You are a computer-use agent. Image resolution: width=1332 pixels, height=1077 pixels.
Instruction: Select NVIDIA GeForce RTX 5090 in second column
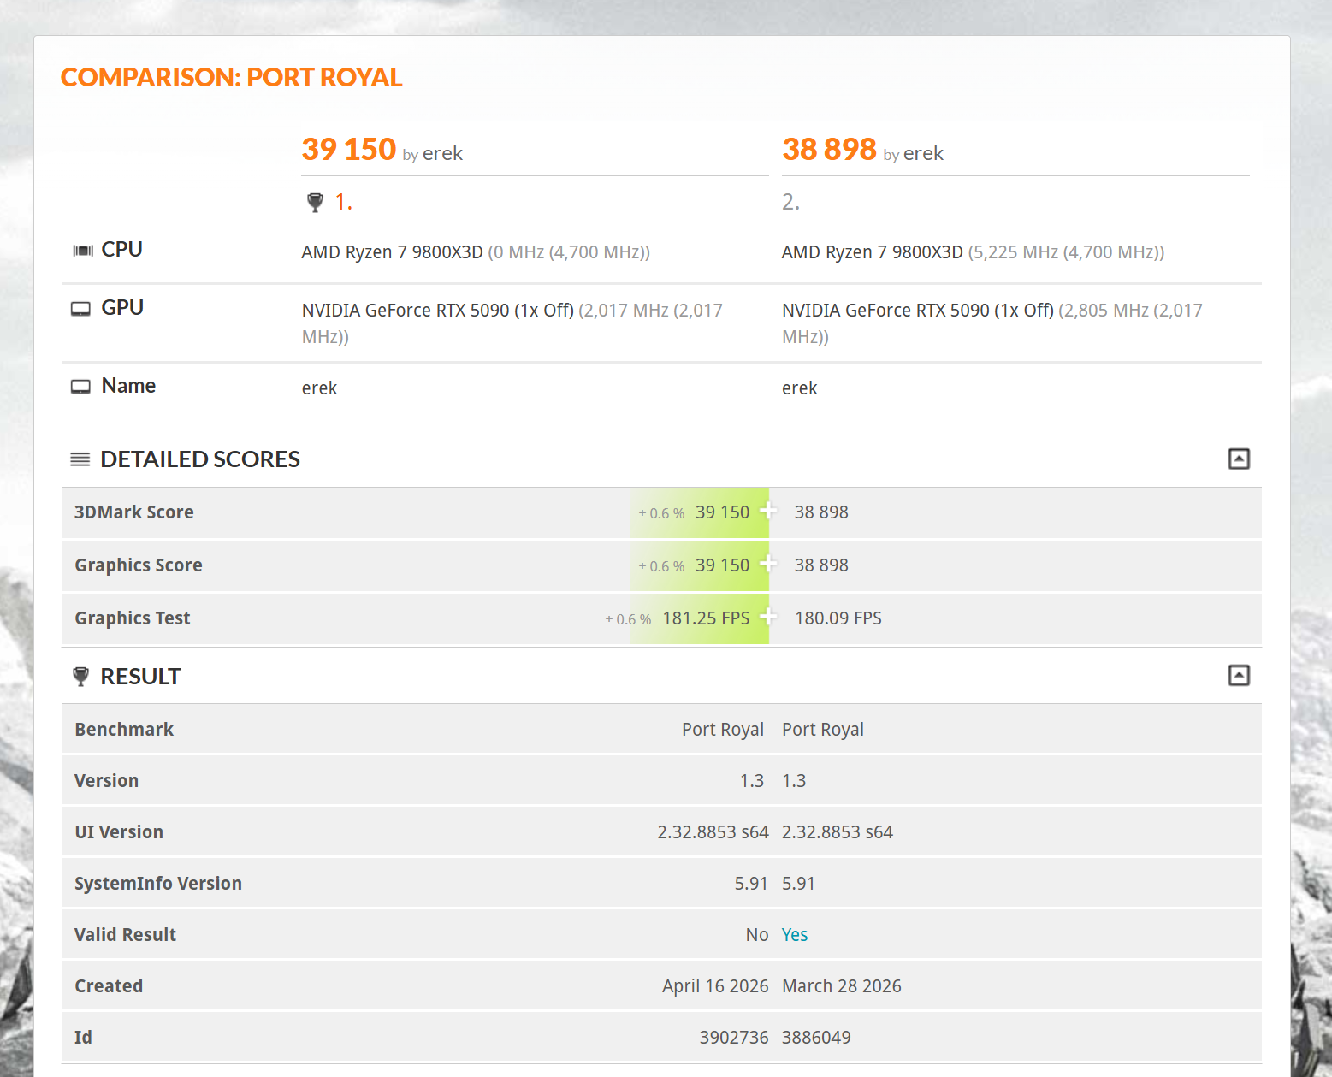917,311
